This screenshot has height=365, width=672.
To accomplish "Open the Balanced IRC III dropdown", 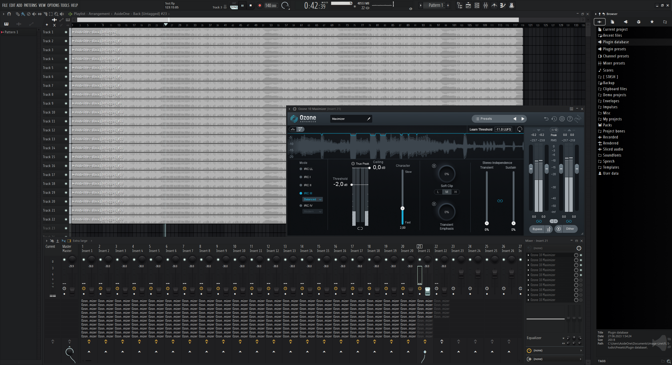I will click(312, 199).
